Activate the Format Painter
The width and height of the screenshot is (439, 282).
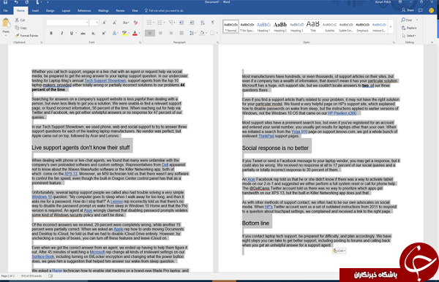click(27, 36)
